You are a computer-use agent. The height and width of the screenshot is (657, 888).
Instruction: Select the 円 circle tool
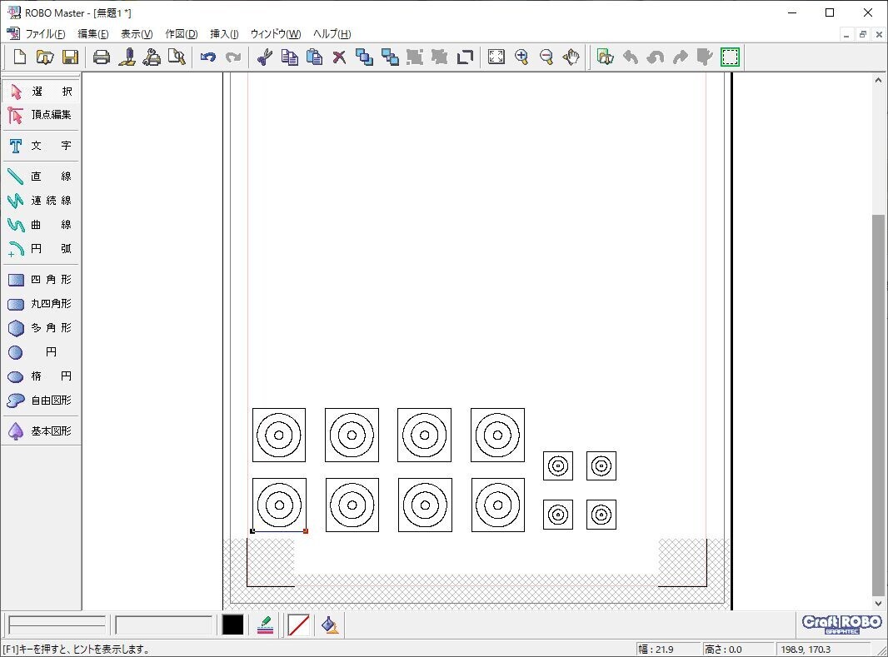coord(41,352)
